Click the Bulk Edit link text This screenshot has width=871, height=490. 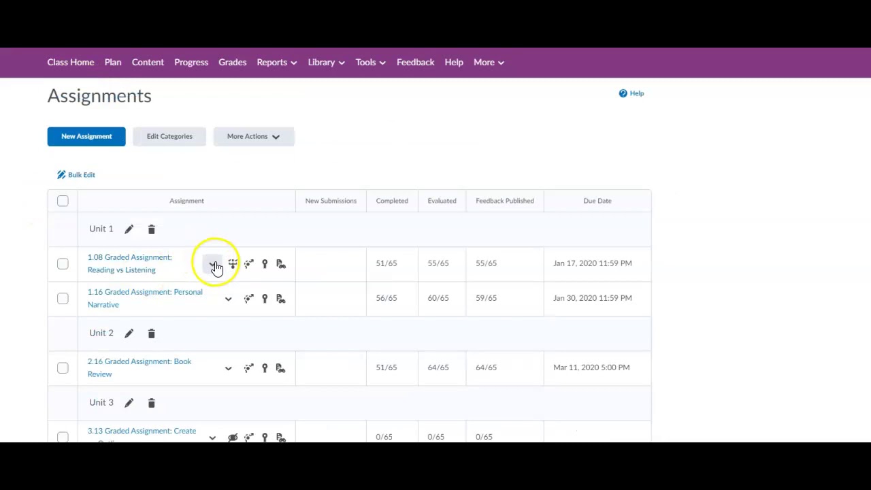tap(82, 175)
